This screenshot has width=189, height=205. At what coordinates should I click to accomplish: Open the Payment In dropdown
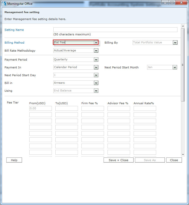[x=96, y=67]
